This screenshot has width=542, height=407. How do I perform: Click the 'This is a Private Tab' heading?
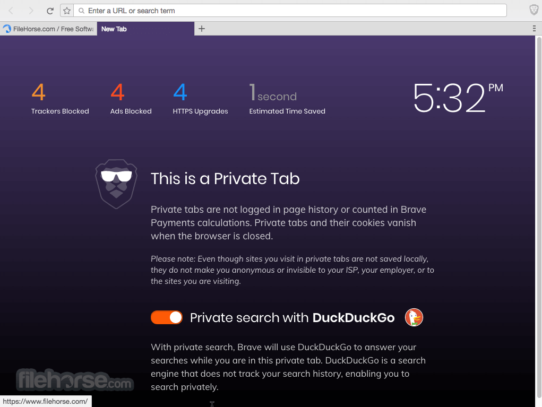click(x=225, y=179)
